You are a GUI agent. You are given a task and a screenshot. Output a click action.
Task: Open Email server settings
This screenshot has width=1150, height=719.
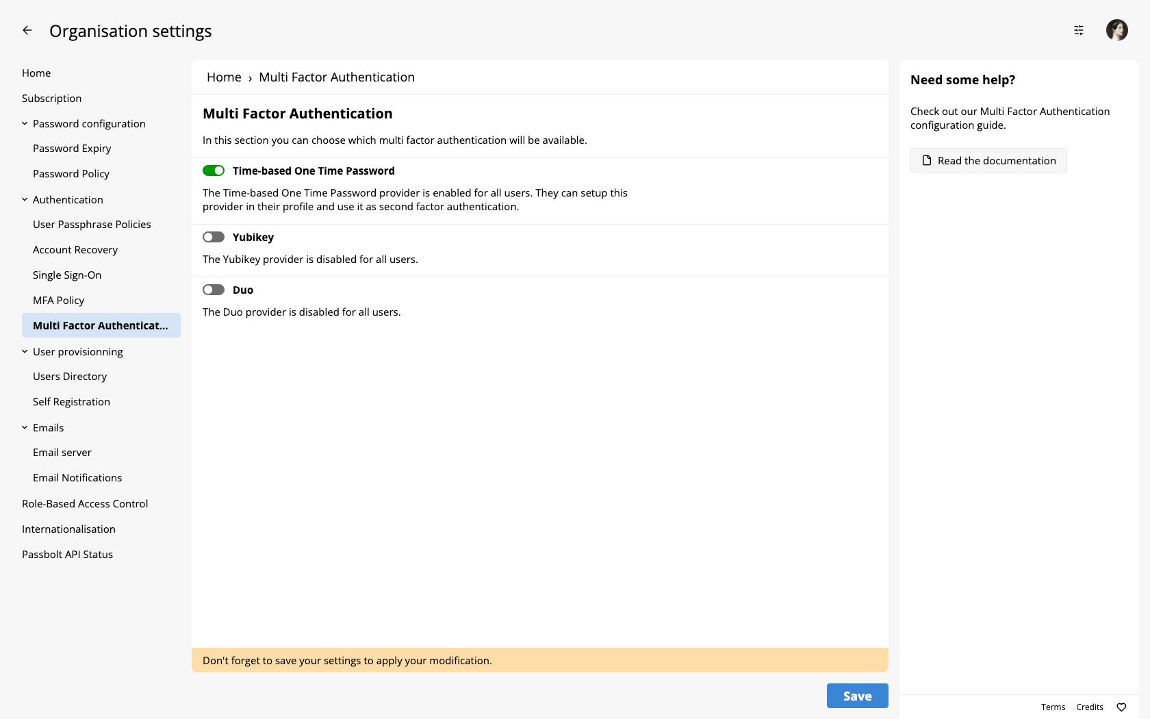[x=62, y=453]
